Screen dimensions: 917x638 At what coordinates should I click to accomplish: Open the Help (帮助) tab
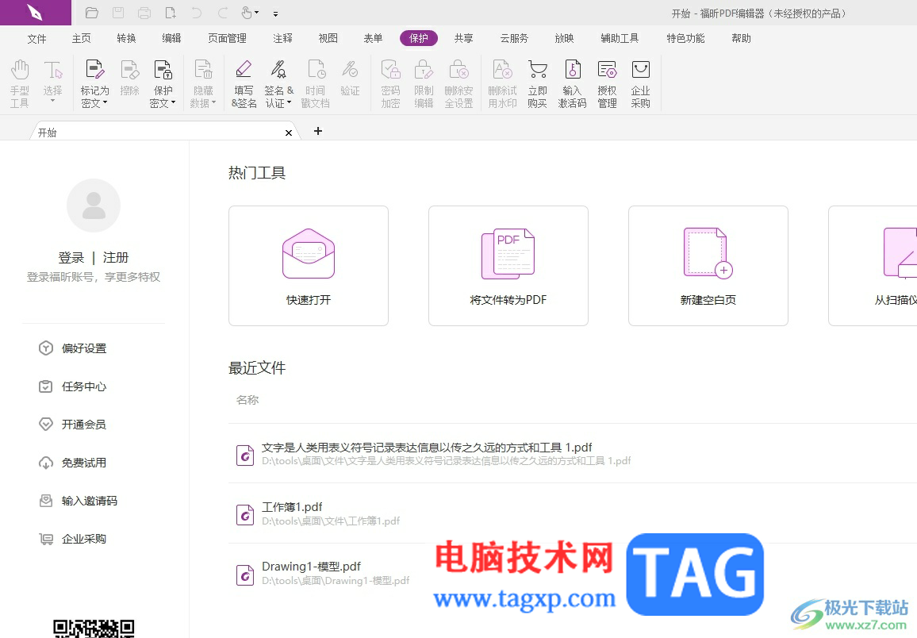click(741, 39)
